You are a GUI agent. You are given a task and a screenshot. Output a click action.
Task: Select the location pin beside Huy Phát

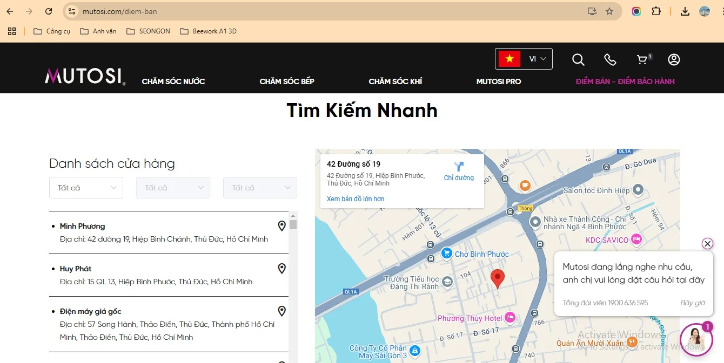pos(281,268)
